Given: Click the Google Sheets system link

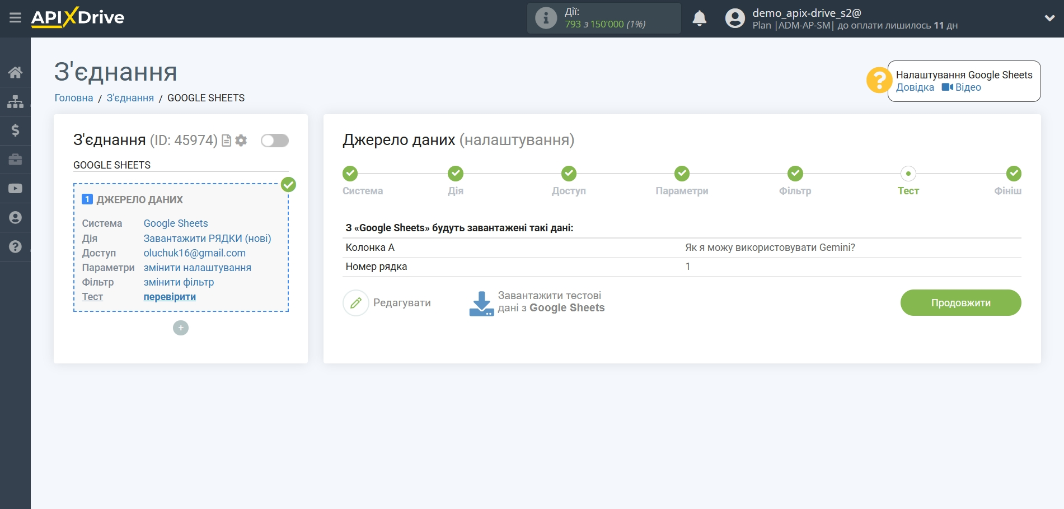Looking at the screenshot, I should [176, 223].
